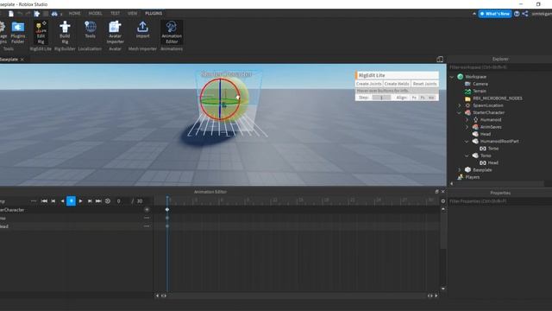Expand the AnimSaves node
552x311 pixels.
[467, 127]
